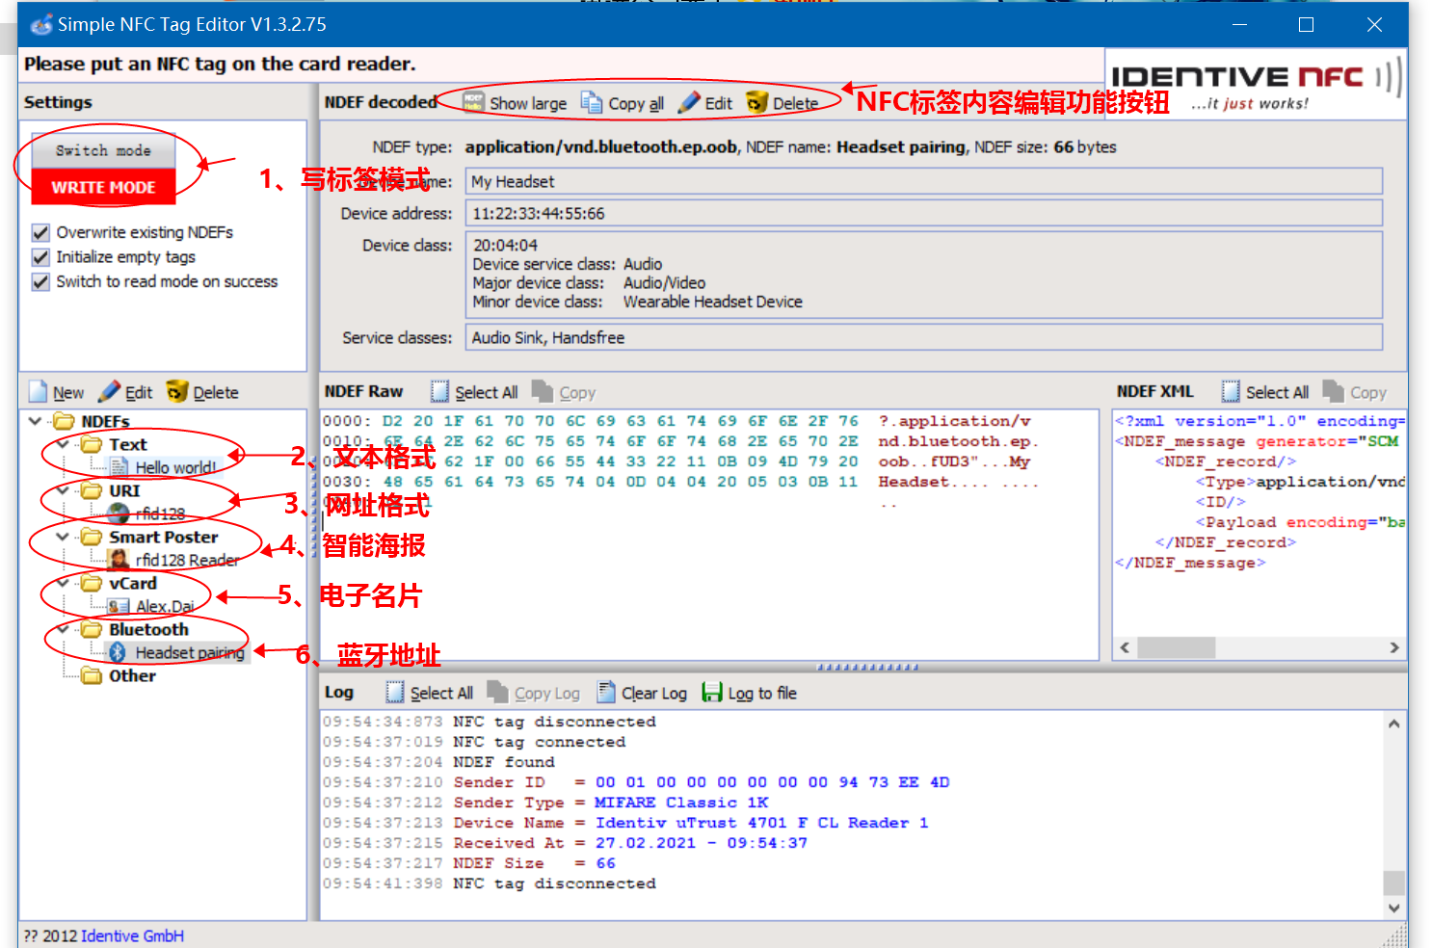Click the NDEF XML scroll left arrow

(x=1125, y=647)
